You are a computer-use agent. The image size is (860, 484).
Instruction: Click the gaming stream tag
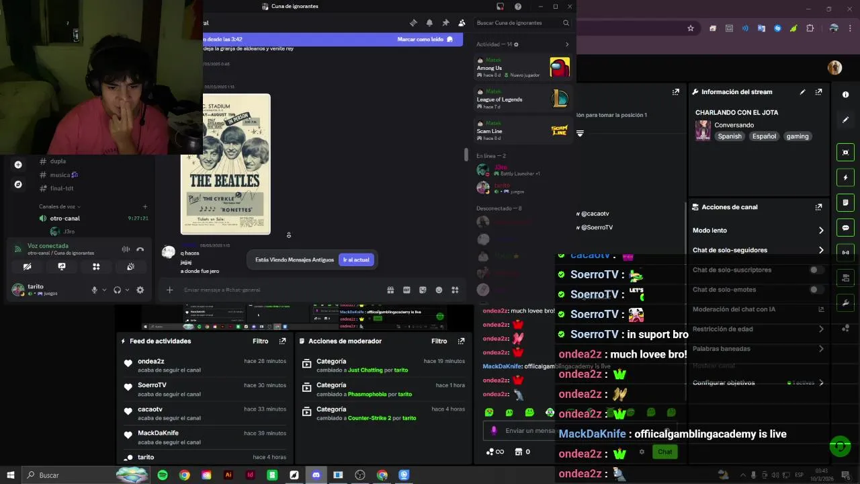tap(798, 136)
